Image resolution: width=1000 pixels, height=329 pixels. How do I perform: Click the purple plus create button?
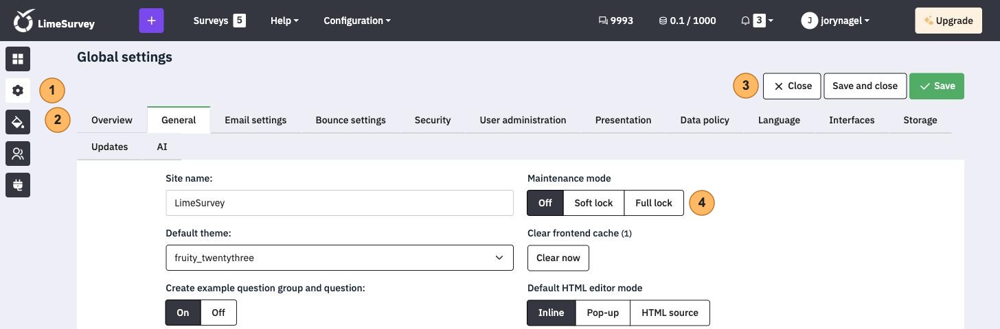pyautogui.click(x=151, y=21)
